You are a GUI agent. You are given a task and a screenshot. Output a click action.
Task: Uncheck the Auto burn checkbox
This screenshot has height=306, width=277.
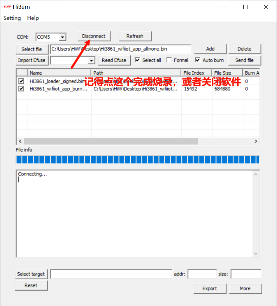198,60
